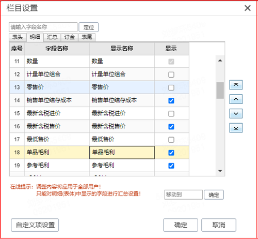Screen dimensions: 258x239
Task: Check display box for 最新含税进价
Action: pyautogui.click(x=171, y=114)
